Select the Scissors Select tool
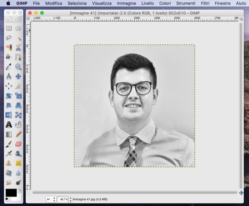The width and height of the screenshot is (249, 206). click(x=18, y=48)
